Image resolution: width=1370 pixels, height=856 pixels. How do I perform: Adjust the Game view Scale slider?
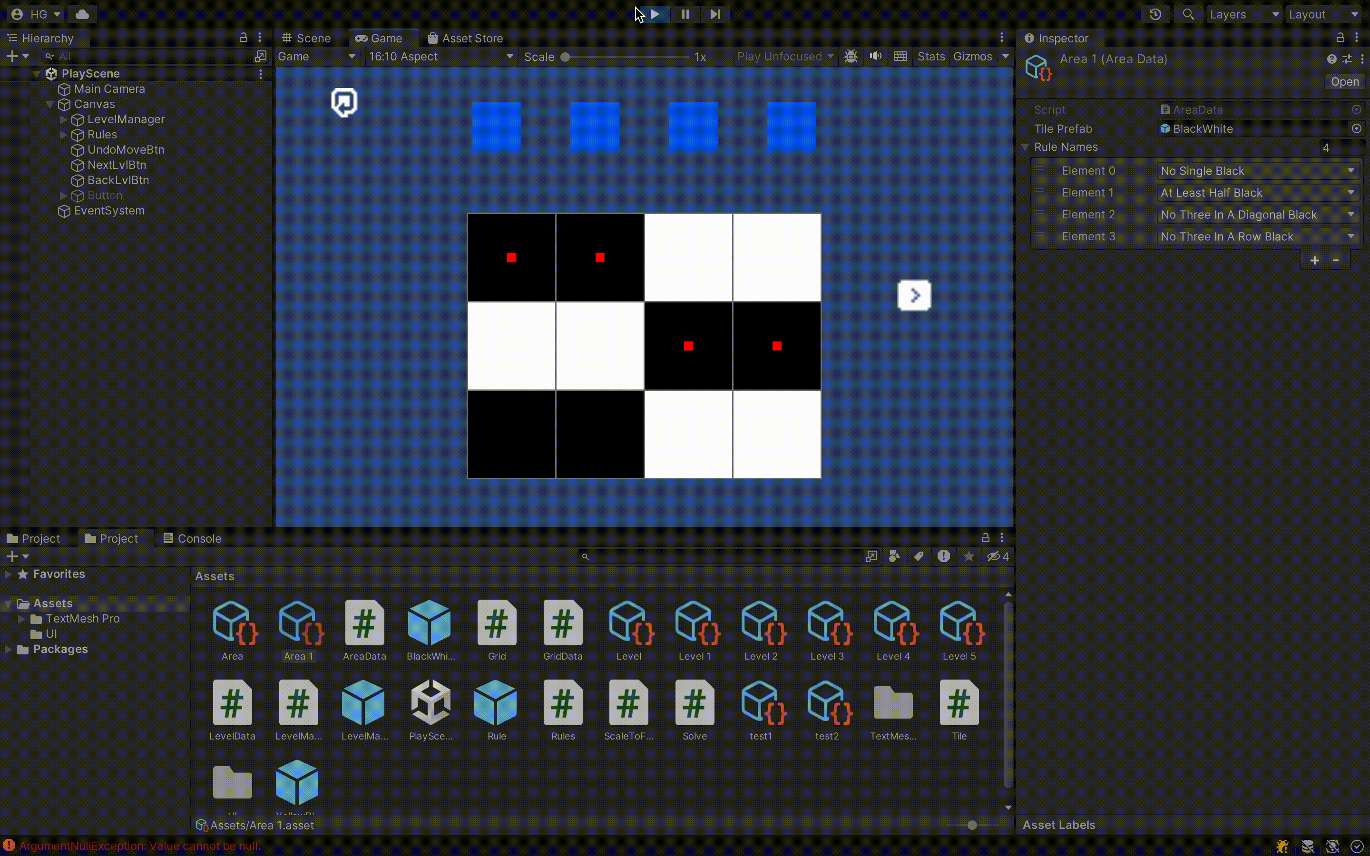(566, 57)
